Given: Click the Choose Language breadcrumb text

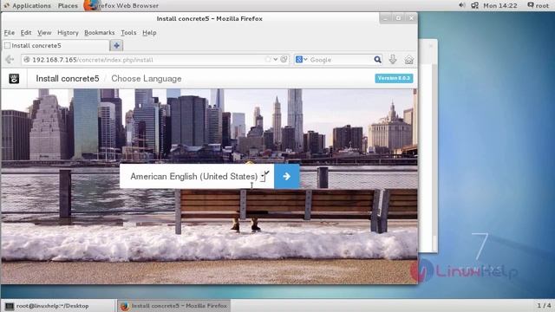Looking at the screenshot, I should 147,79.
